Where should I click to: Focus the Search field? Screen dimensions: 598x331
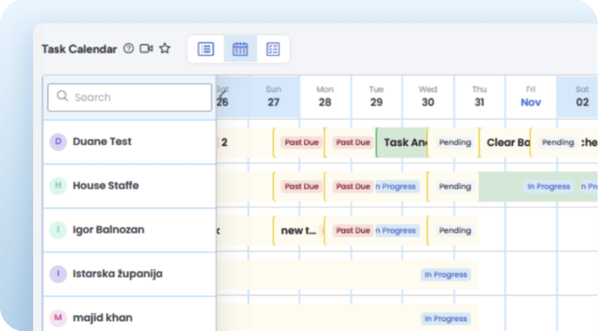130,98
